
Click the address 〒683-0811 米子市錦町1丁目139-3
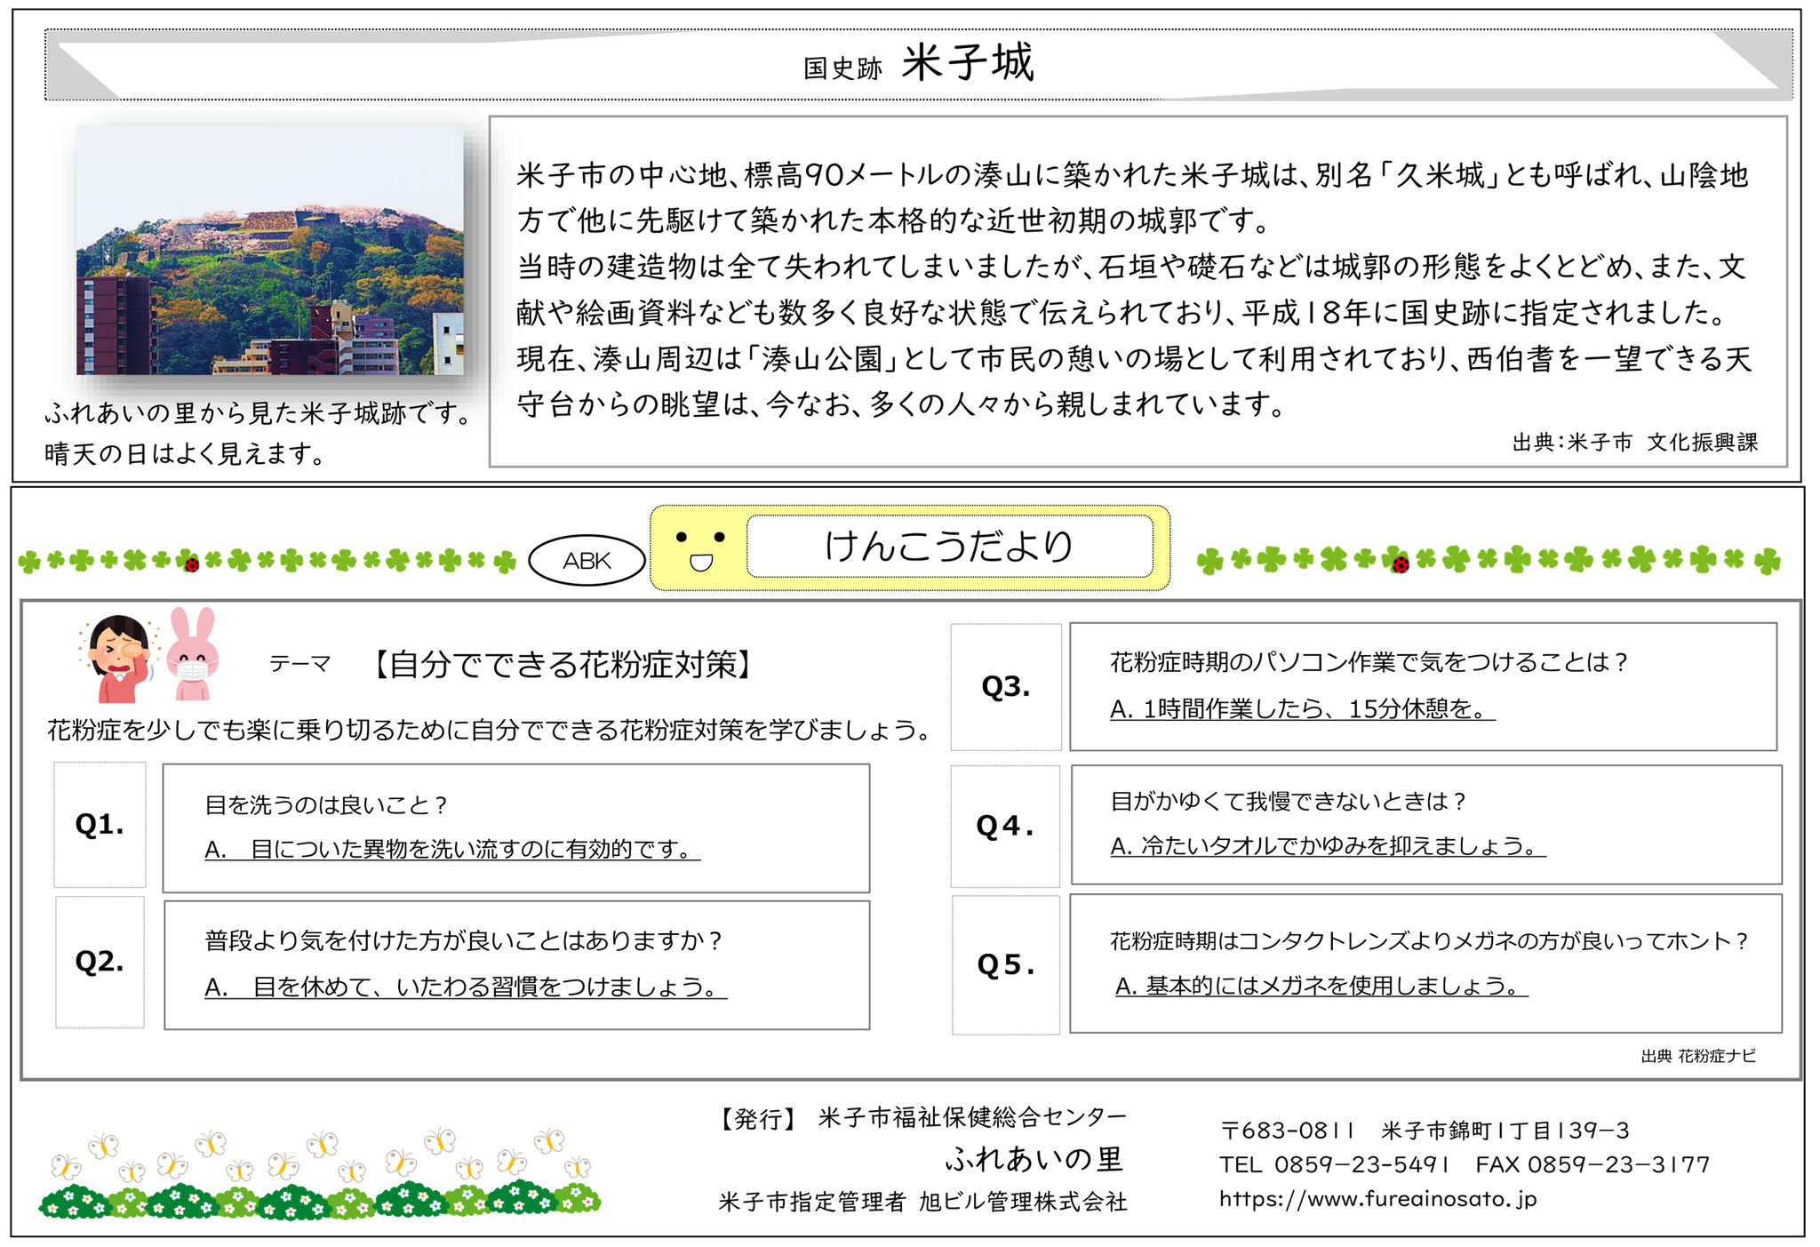[x=1425, y=1131]
